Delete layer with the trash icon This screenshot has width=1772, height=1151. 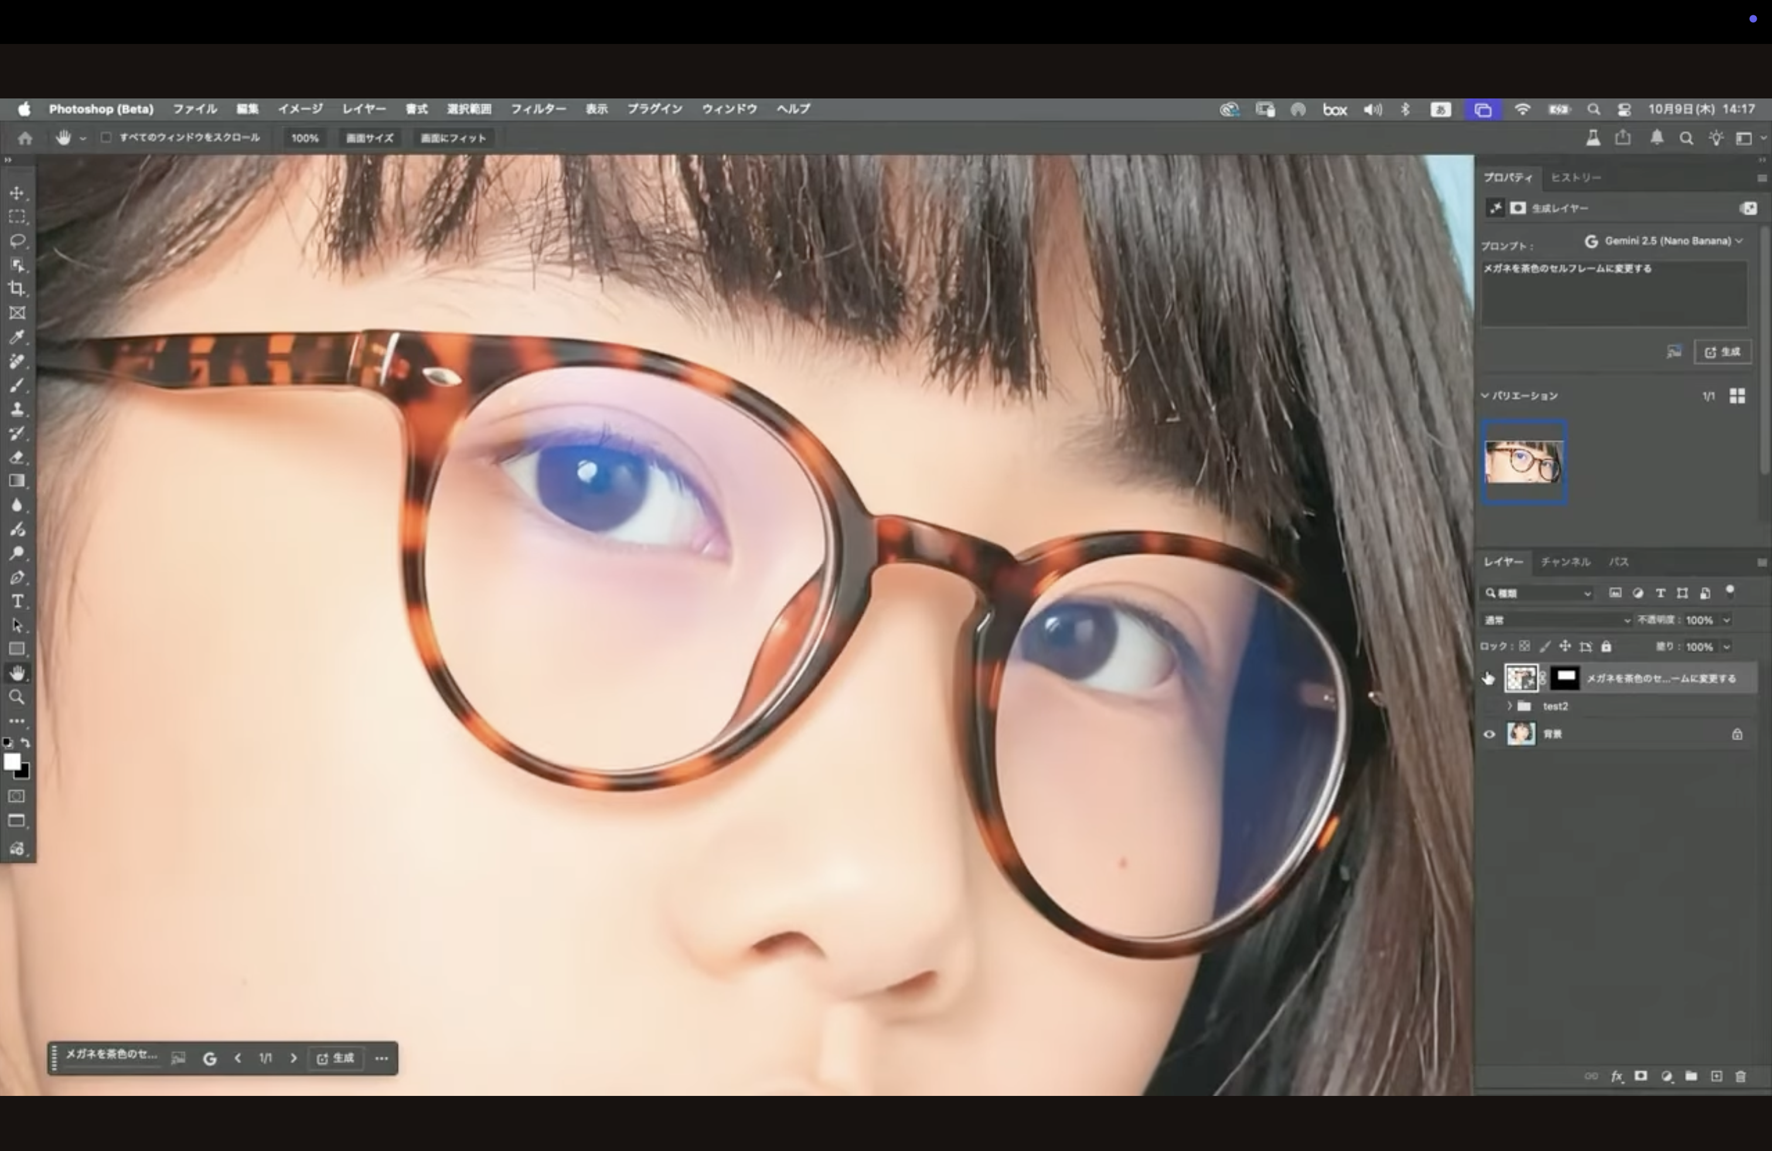(1741, 1077)
